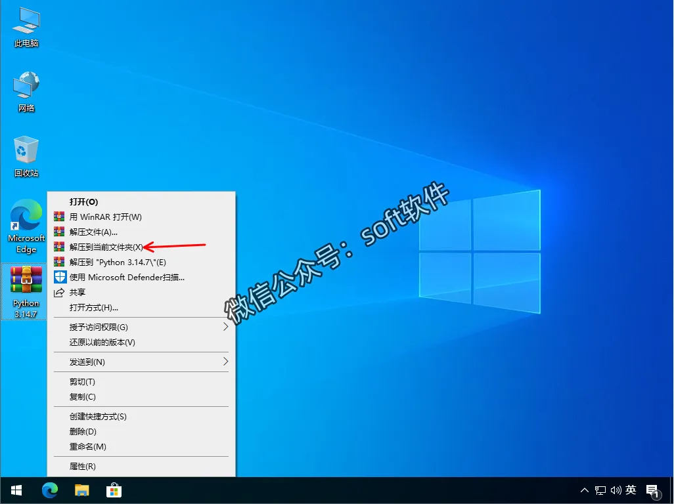Select the 网络 desktop icon
Viewport: 674px width, 504px height.
[x=26, y=93]
